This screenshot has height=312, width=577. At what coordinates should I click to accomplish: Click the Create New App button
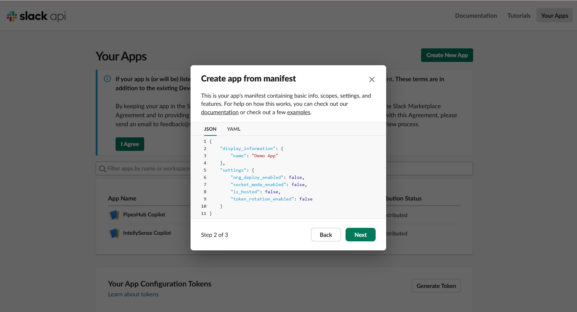(x=447, y=55)
